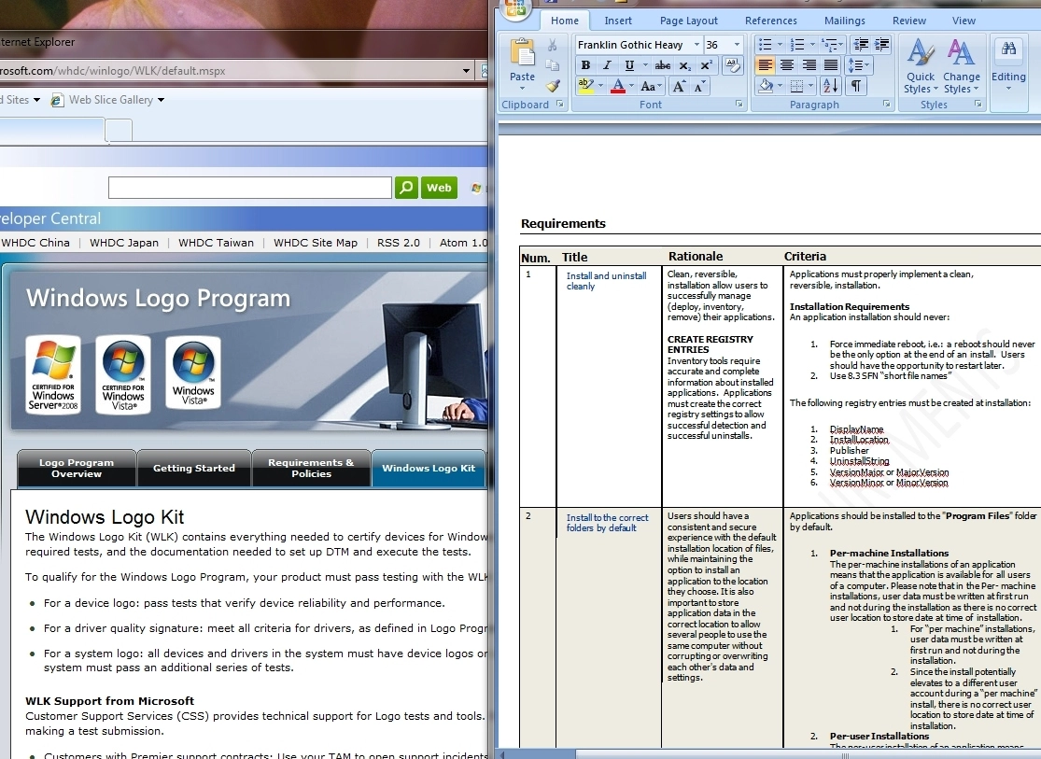Toggle Bold formatting in Font group
Image resolution: width=1041 pixels, height=759 pixels.
point(585,65)
